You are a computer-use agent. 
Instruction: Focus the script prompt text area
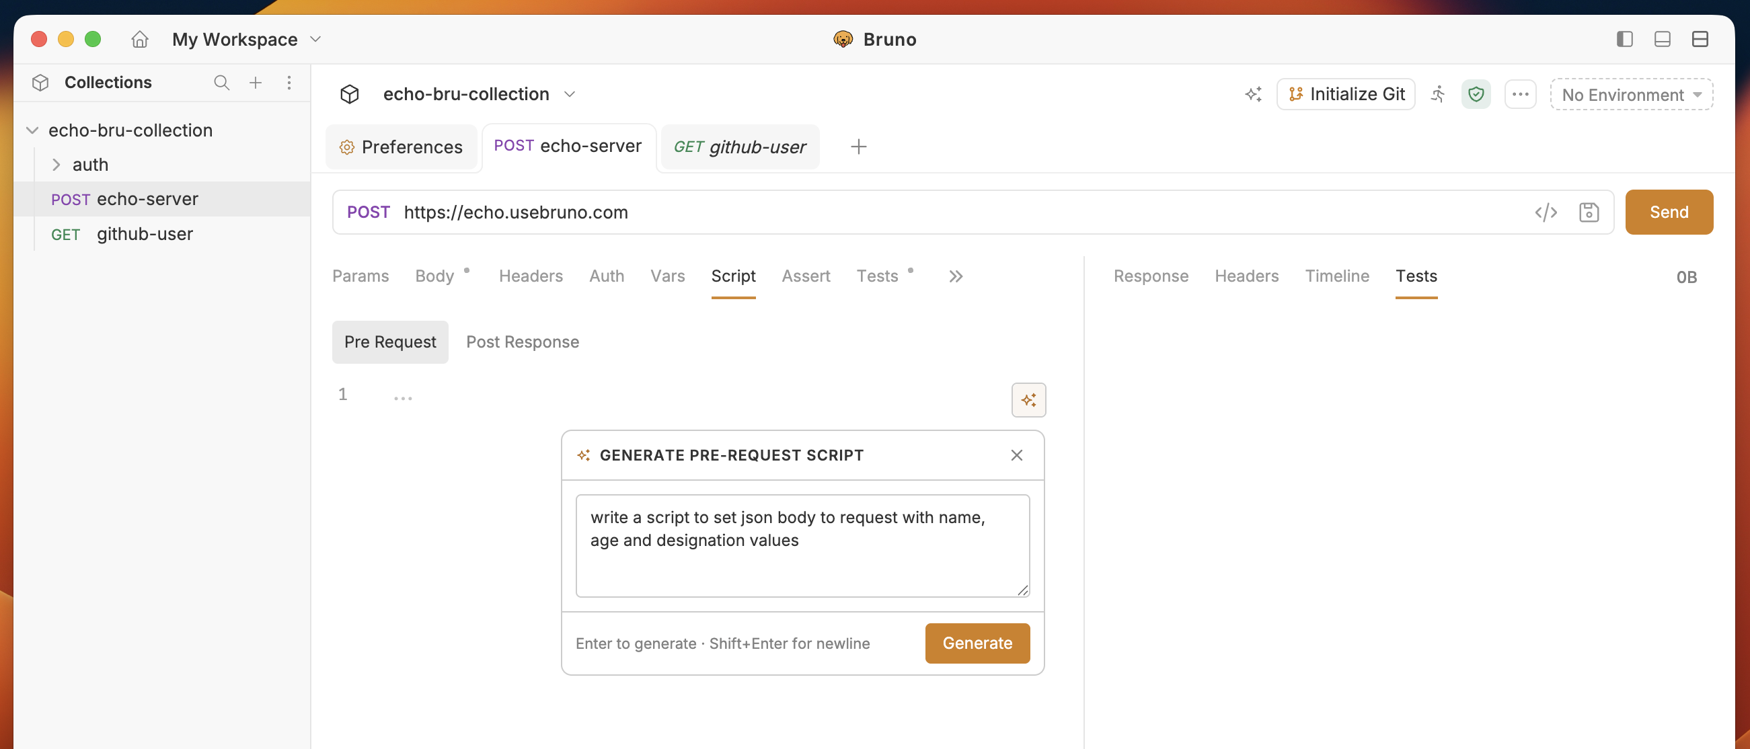pyautogui.click(x=802, y=545)
